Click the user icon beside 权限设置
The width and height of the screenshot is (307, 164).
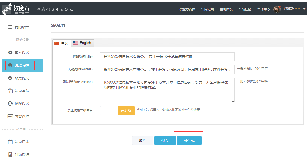[10, 103]
